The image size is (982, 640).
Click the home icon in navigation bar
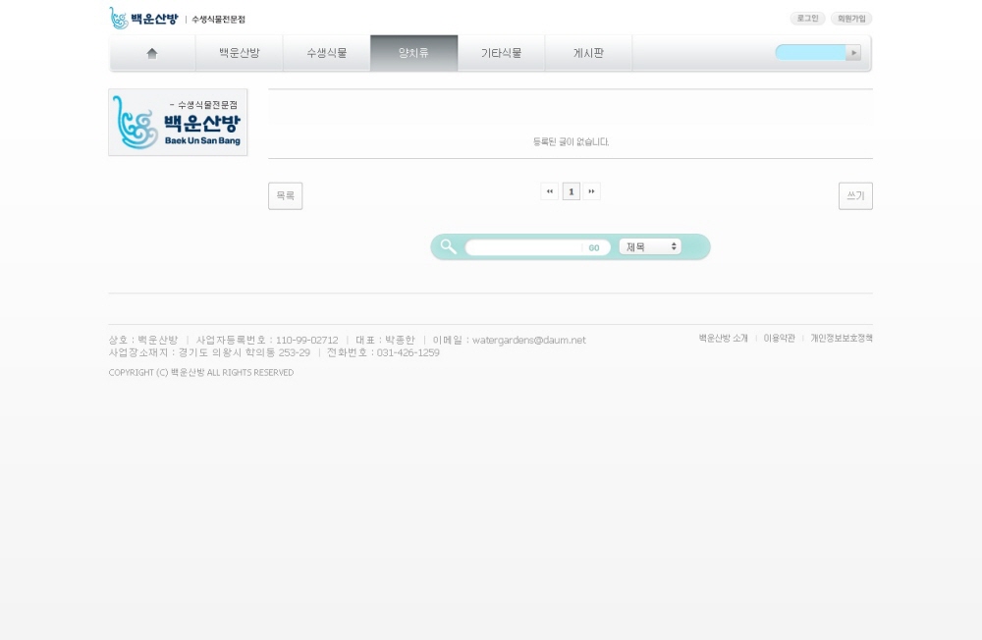point(152,53)
